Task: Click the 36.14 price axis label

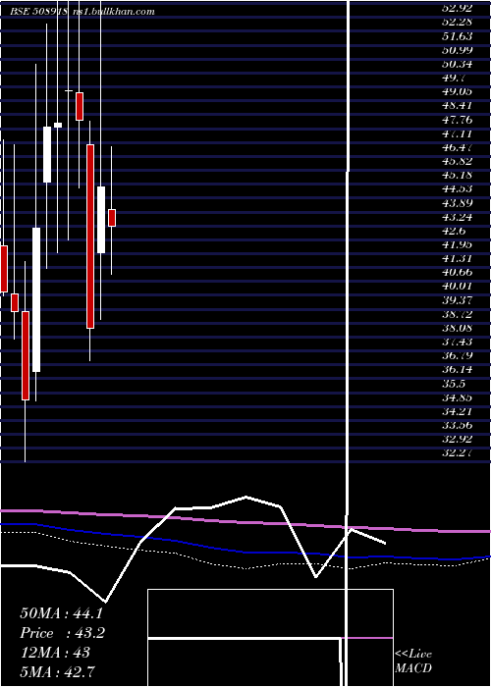Action: pos(458,370)
